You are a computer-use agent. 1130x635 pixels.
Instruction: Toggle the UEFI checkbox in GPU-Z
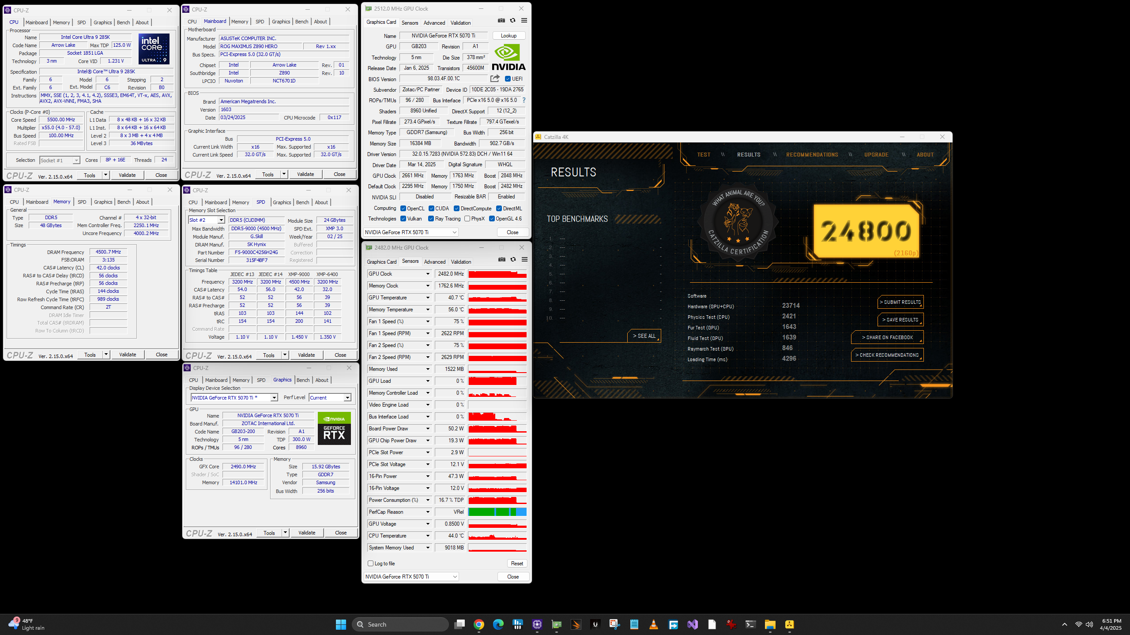(508, 79)
